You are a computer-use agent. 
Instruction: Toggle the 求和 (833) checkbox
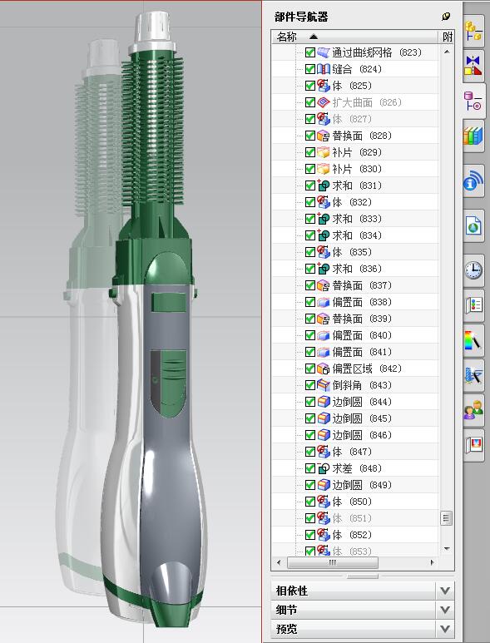310,219
